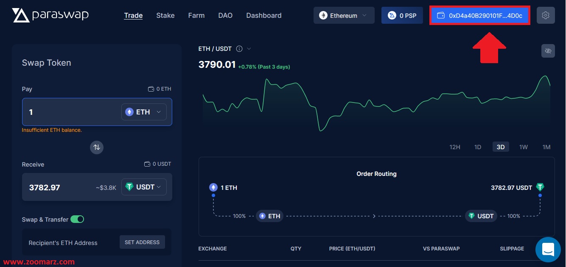
Task: Click the QTY column header
Action: 296,248
